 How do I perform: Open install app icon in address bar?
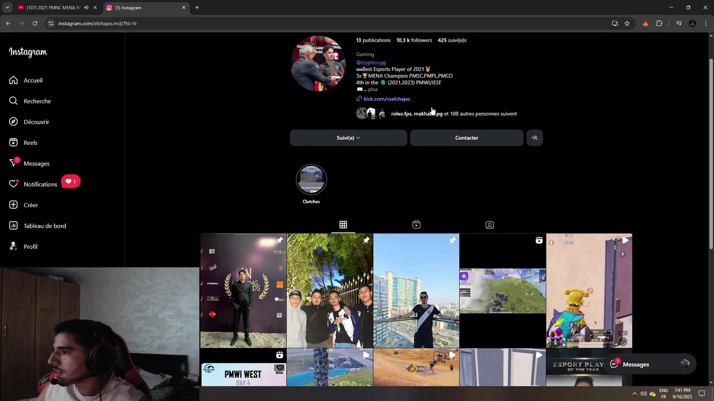pyautogui.click(x=615, y=23)
